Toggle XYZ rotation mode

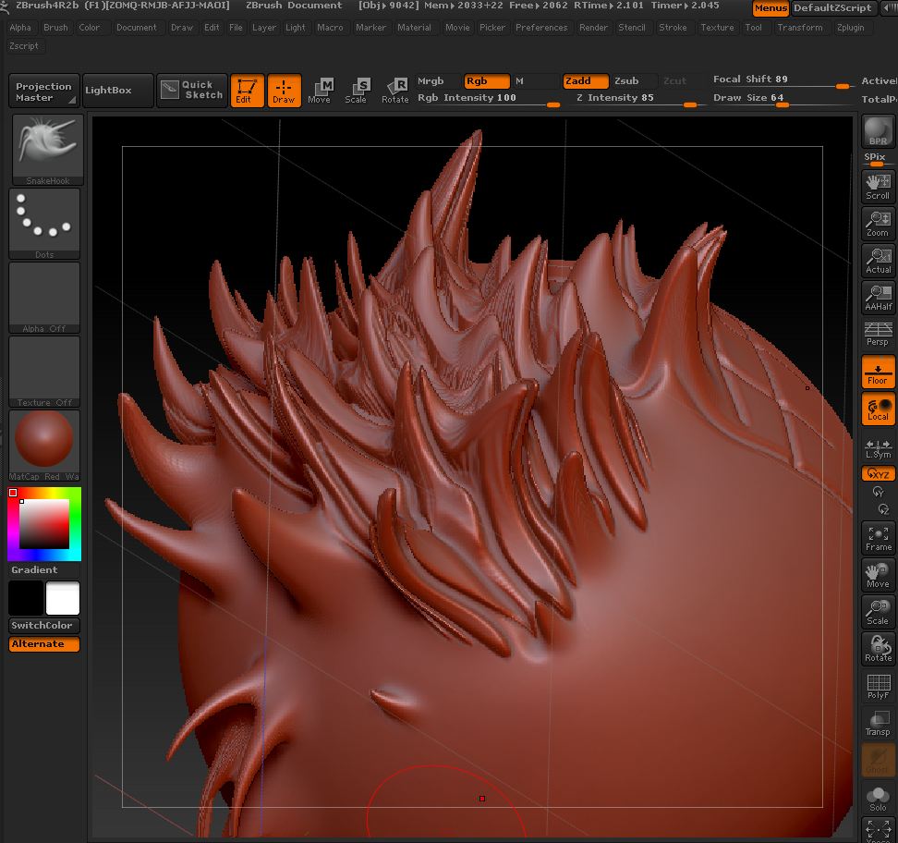(x=878, y=473)
